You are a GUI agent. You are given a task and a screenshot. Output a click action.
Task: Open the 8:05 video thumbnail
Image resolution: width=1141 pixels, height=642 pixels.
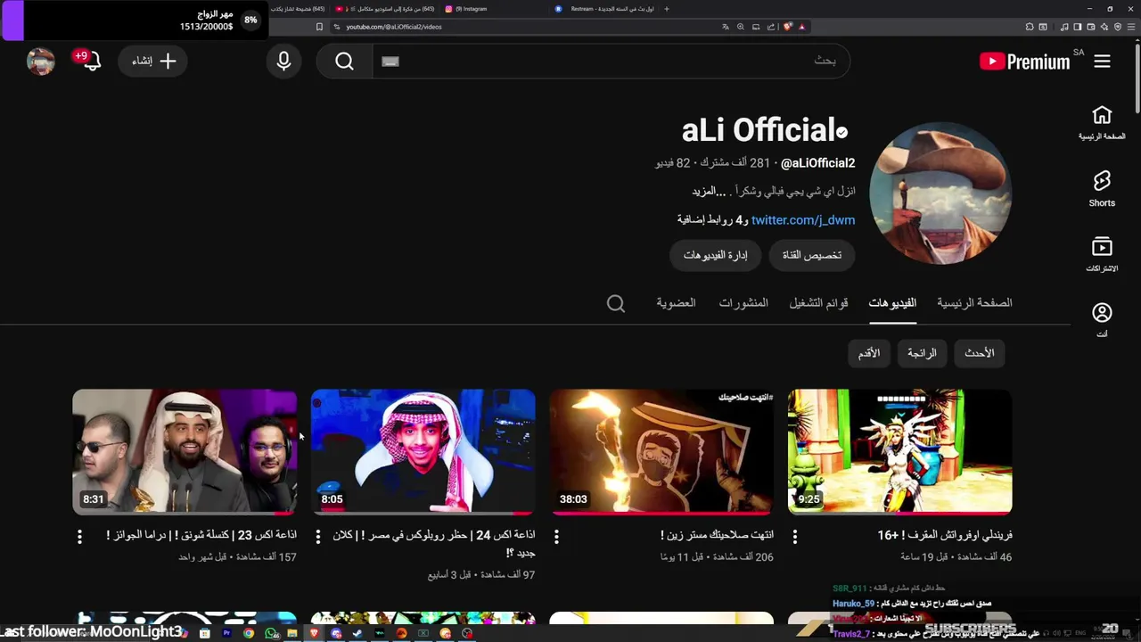423,452
